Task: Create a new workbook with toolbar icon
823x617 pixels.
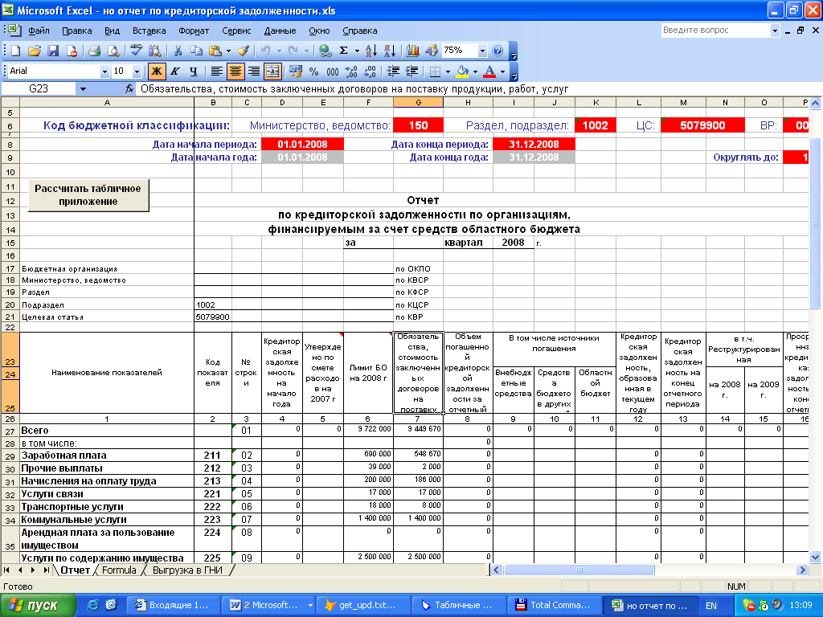Action: click(16, 51)
